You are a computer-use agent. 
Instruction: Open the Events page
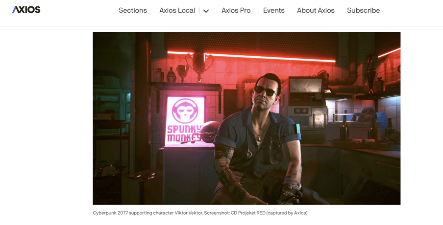point(274,10)
